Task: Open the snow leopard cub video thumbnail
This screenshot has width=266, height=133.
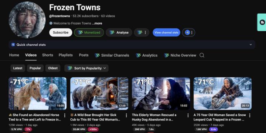Action: pyautogui.click(x=222, y=94)
